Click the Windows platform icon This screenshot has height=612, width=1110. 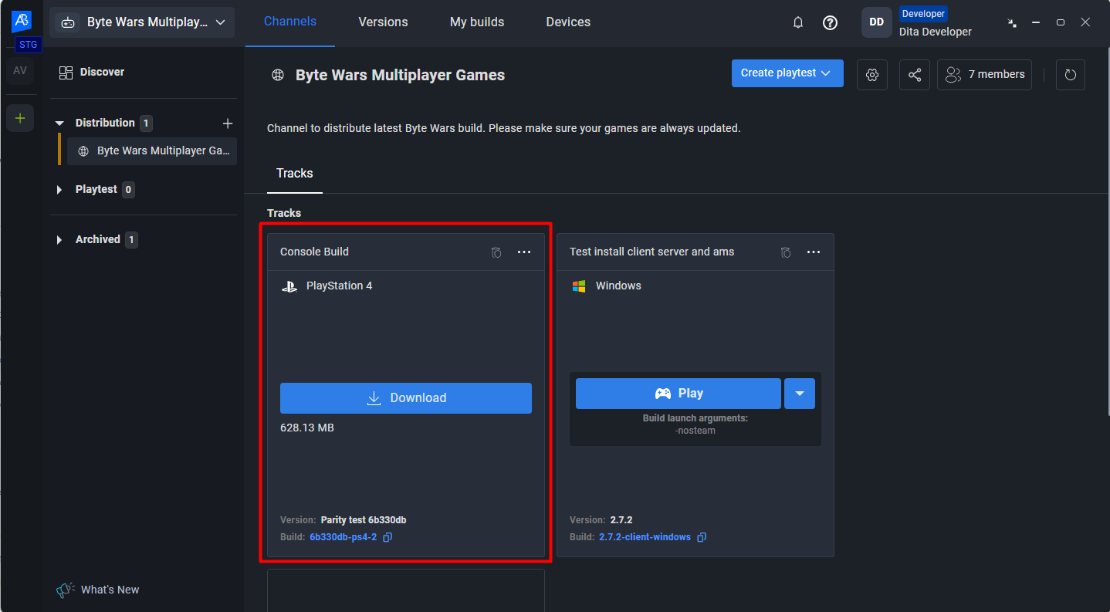pyautogui.click(x=579, y=286)
